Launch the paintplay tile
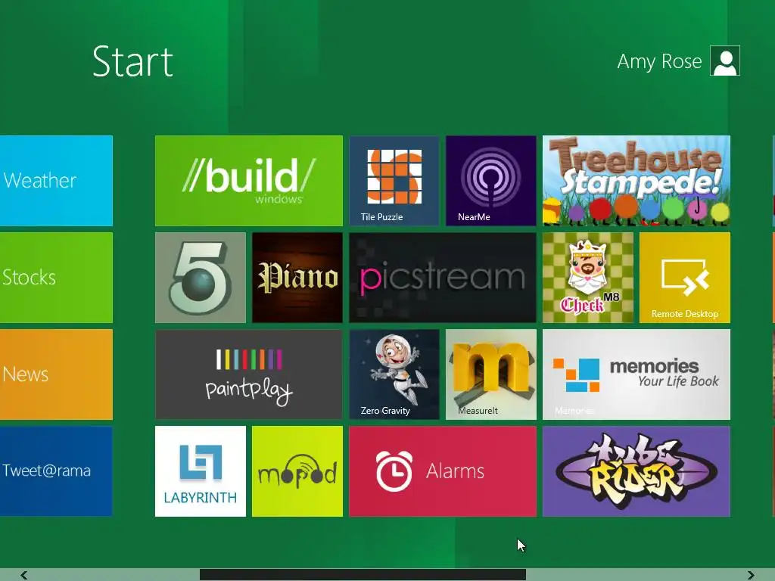This screenshot has width=775, height=581. coord(248,374)
